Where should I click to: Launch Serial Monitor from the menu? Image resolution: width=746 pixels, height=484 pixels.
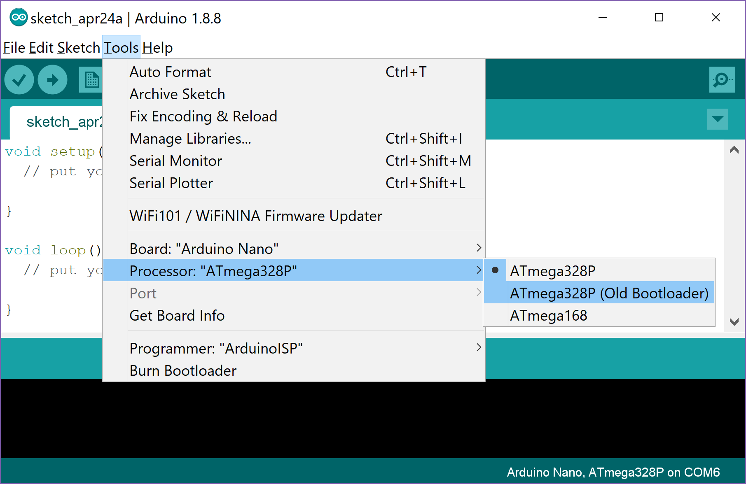click(294, 161)
